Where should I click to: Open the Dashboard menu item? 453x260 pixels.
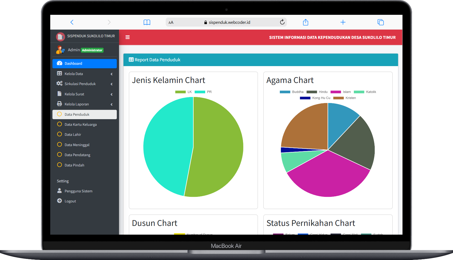85,63
